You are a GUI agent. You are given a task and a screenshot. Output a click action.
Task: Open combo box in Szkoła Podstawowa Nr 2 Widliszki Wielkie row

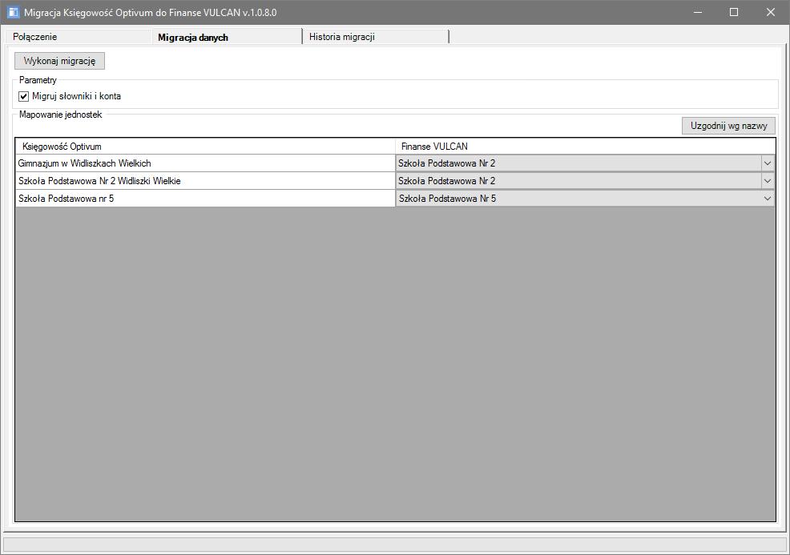point(585,181)
